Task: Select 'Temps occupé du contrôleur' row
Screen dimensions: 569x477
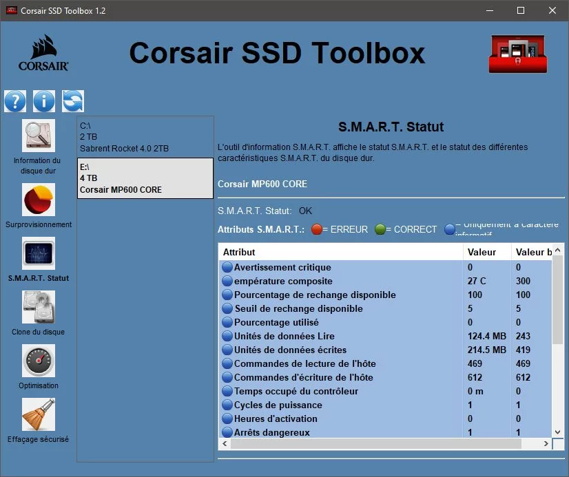Action: tap(385, 391)
